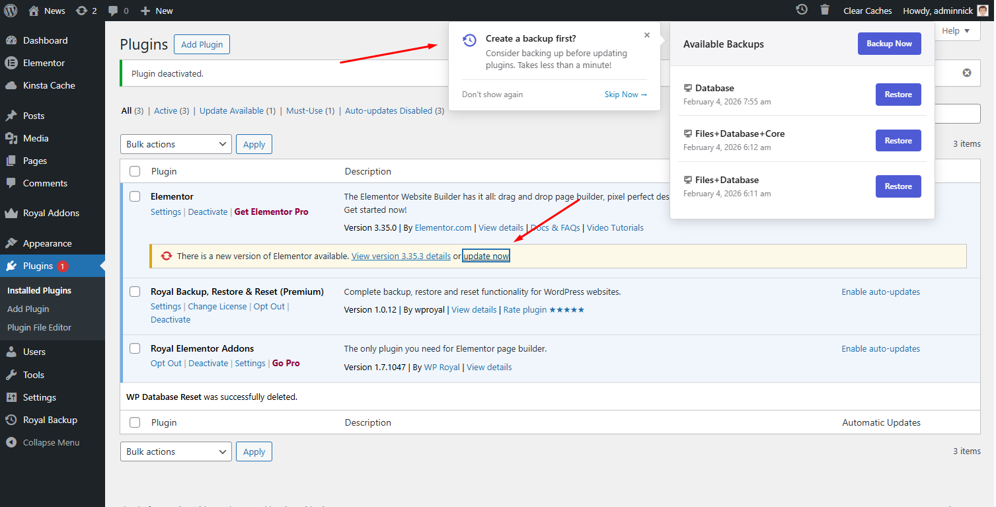
Task: Select the Royal Elementor Addons checkbox
Action: 135,348
